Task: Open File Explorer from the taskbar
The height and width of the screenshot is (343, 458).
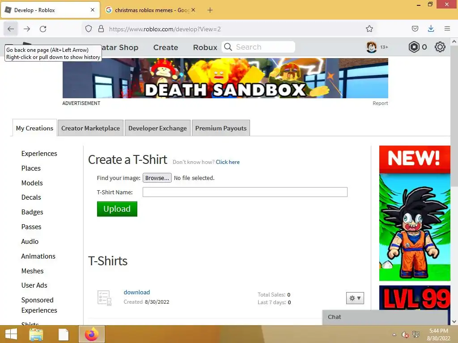Action: pyautogui.click(x=36, y=334)
